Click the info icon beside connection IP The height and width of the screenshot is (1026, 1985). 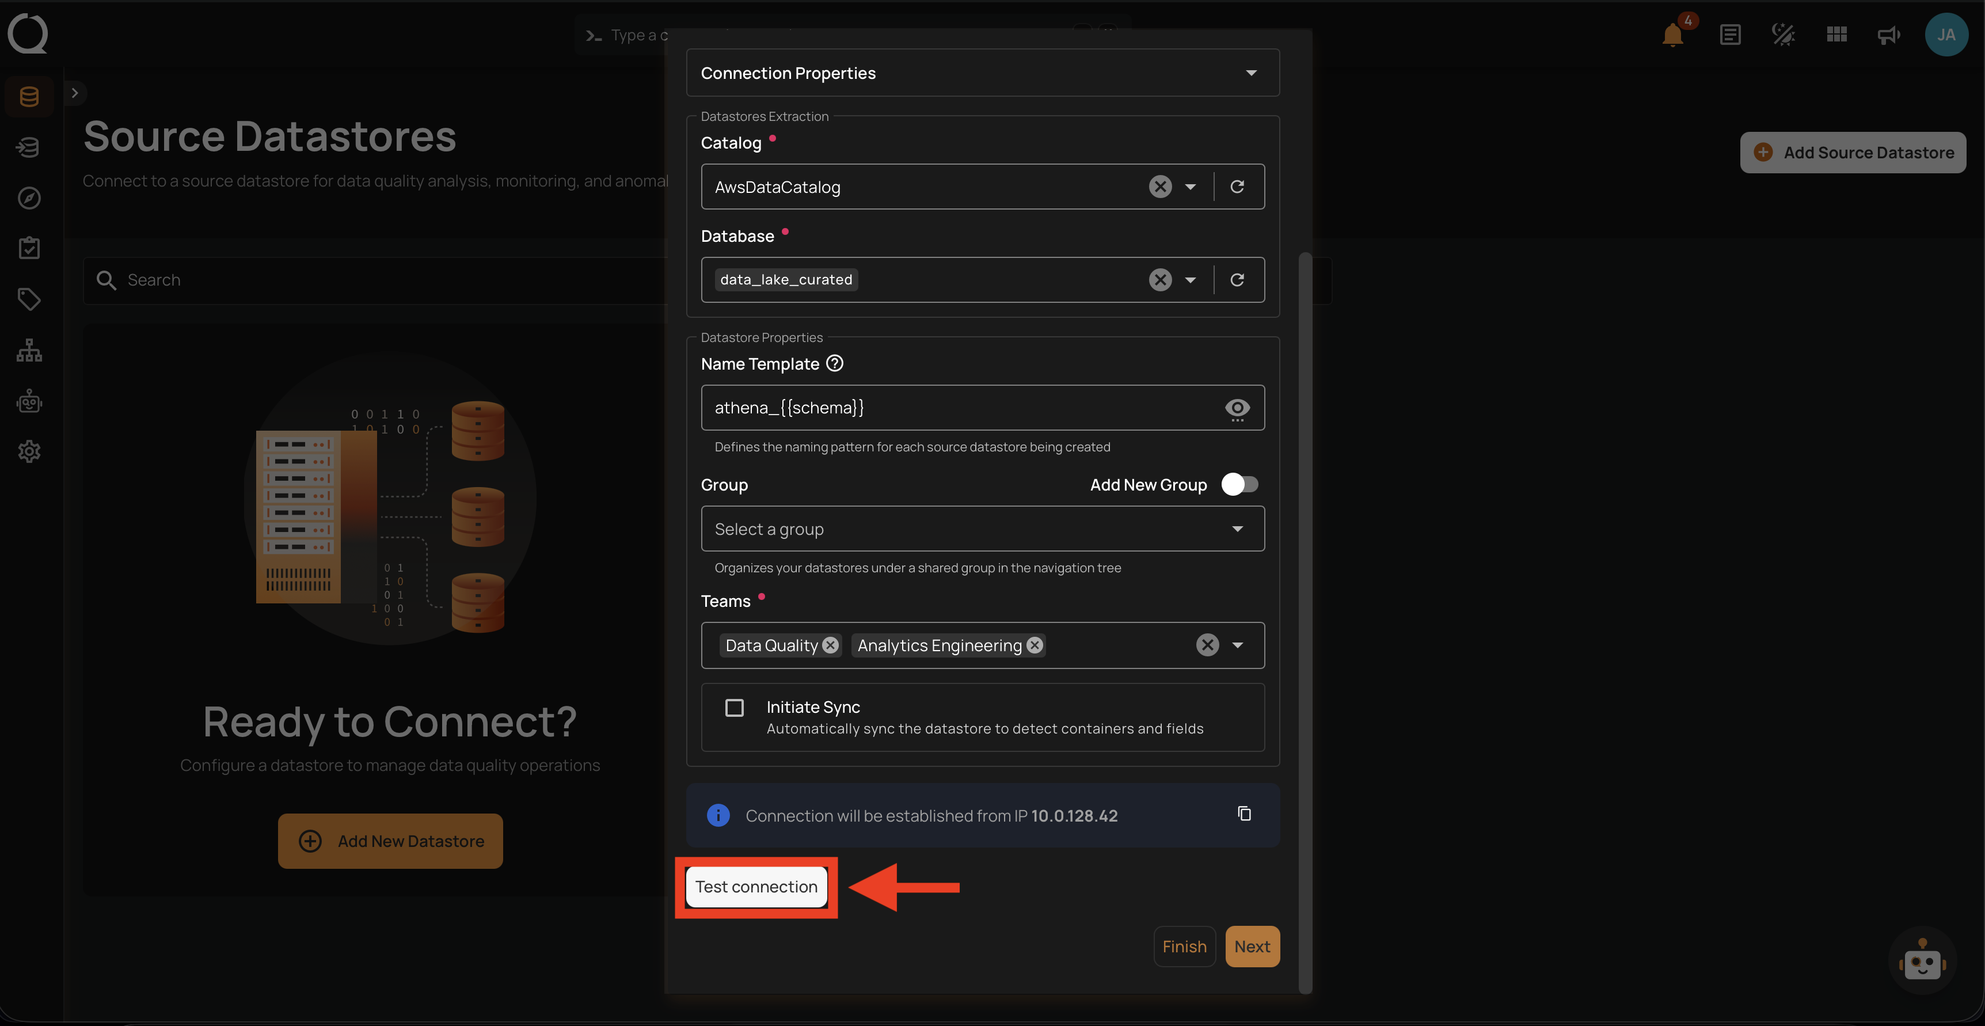718,815
